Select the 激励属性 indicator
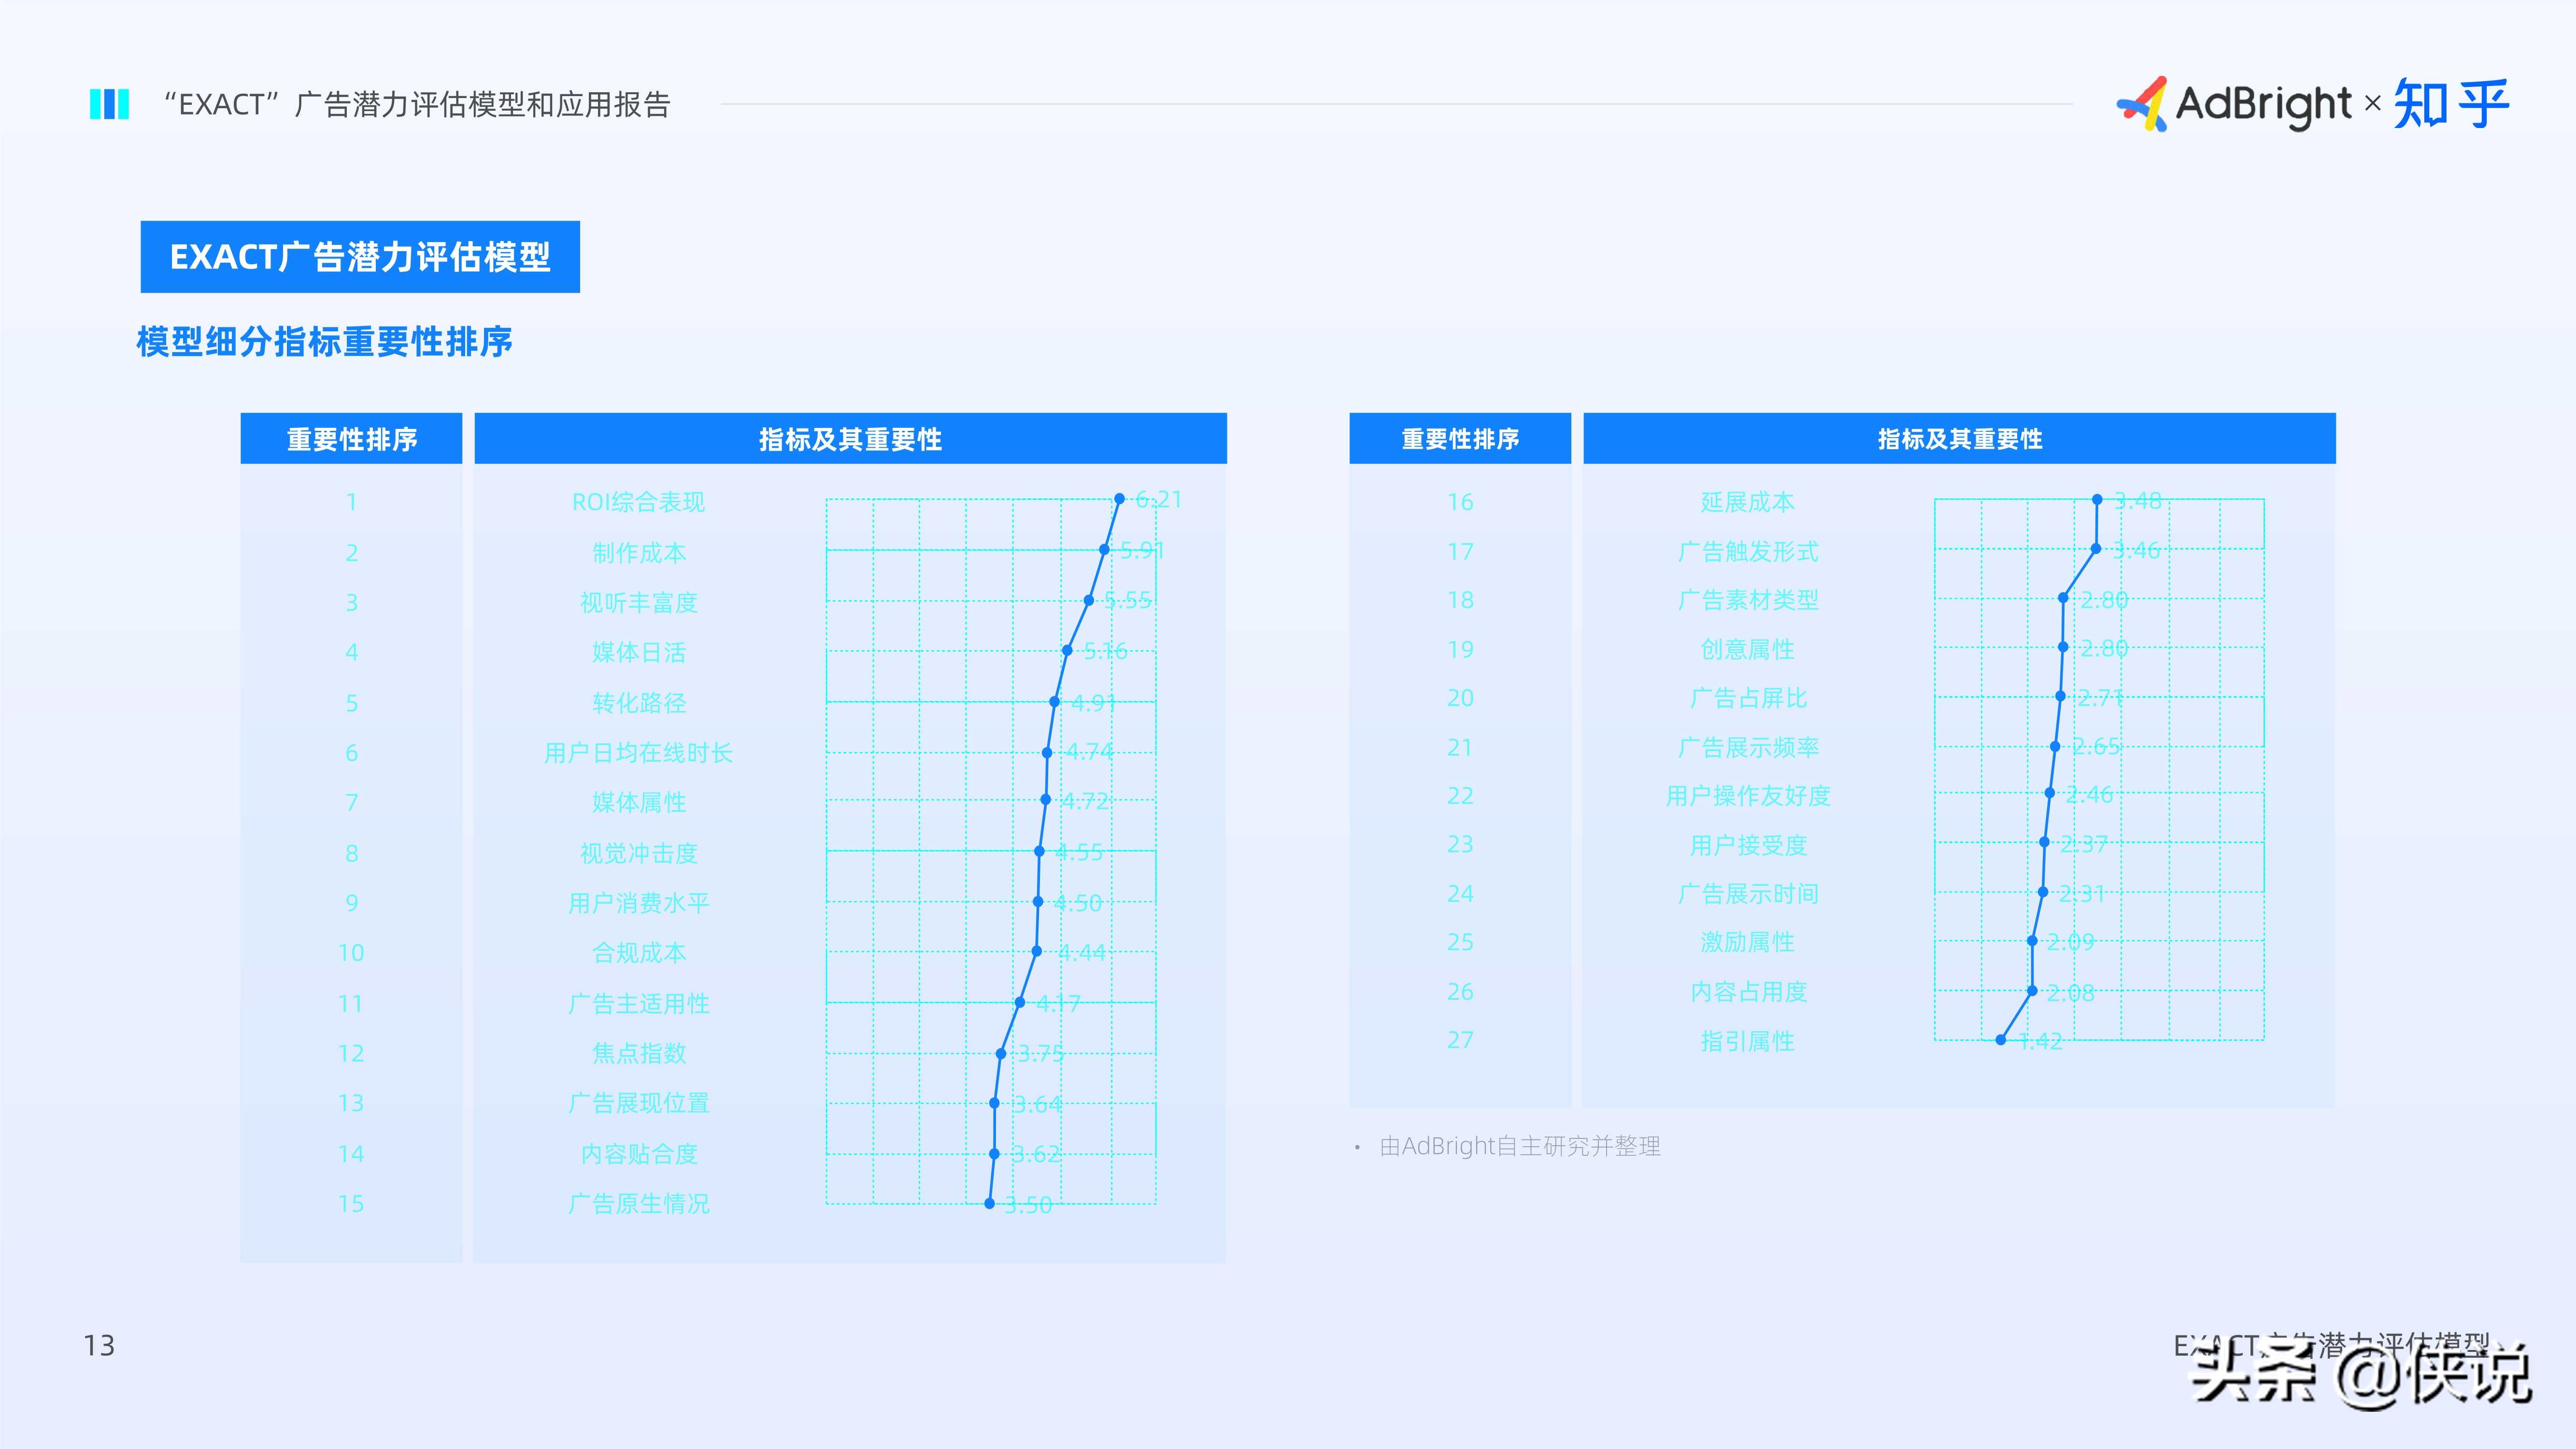Image resolution: width=2576 pixels, height=1449 pixels. 1747,942
